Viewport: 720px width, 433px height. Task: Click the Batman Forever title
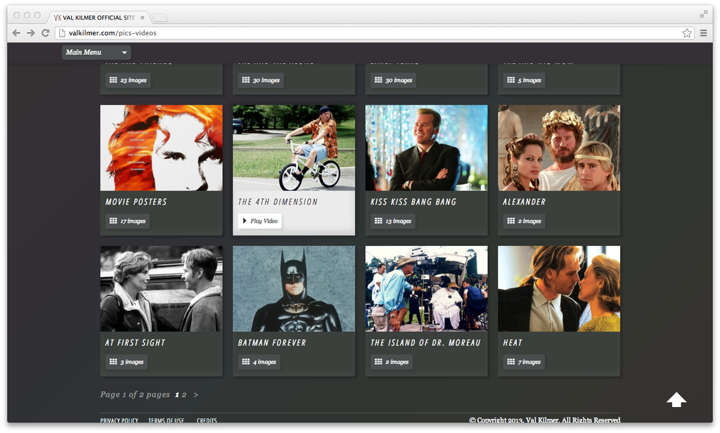click(272, 343)
